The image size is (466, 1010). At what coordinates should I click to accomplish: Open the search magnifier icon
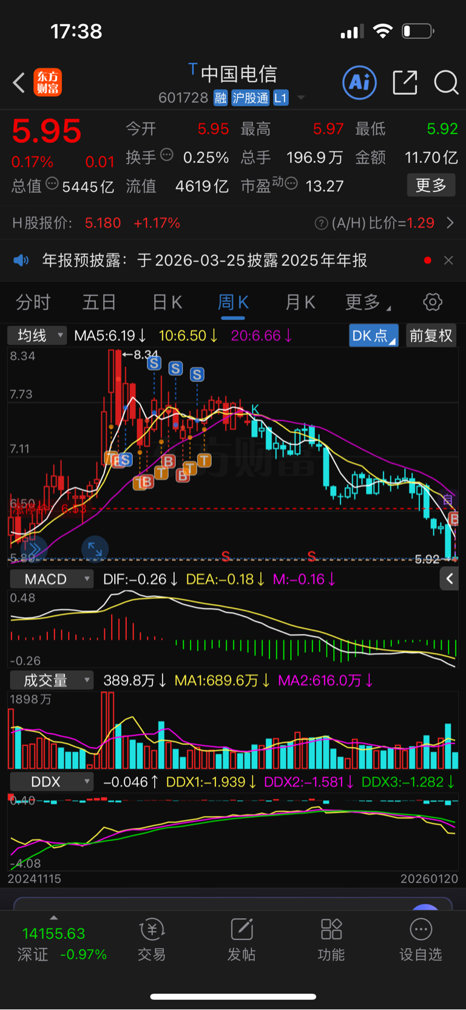point(446,82)
